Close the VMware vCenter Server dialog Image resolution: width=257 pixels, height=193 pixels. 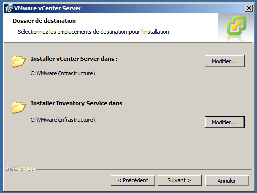pos(249,8)
